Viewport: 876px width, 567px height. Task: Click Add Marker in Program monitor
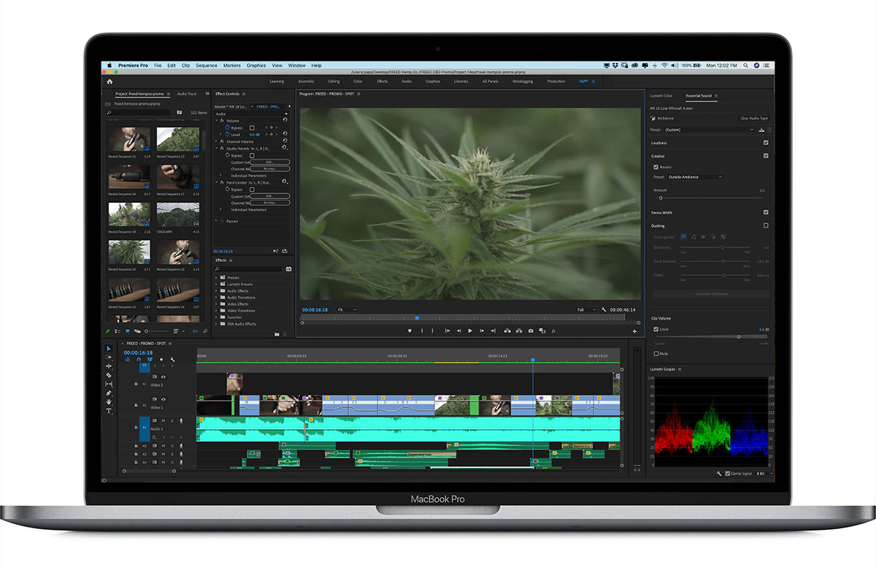pos(410,331)
